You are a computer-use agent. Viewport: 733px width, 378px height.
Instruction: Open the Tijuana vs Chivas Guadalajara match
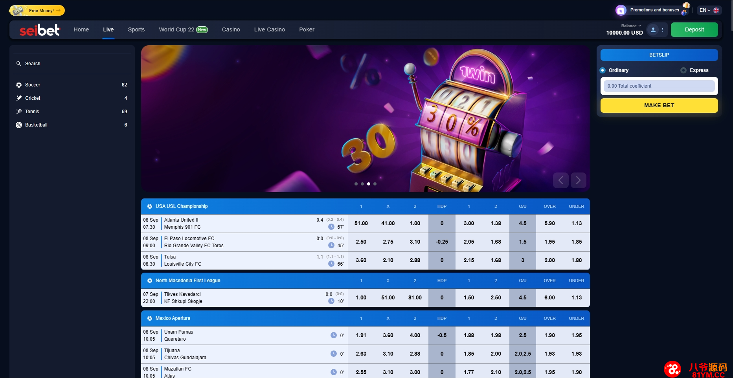click(185, 354)
